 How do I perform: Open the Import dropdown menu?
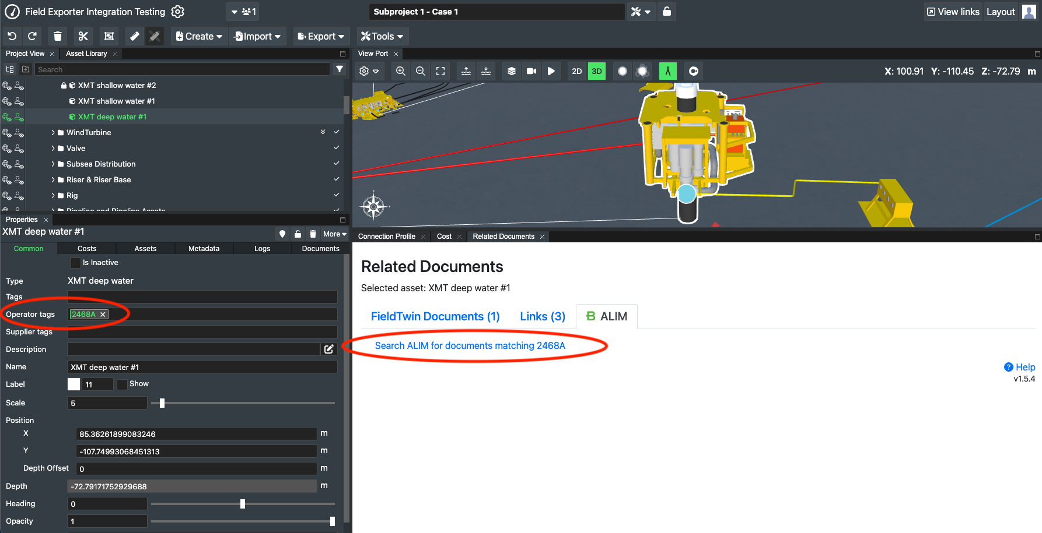(257, 36)
